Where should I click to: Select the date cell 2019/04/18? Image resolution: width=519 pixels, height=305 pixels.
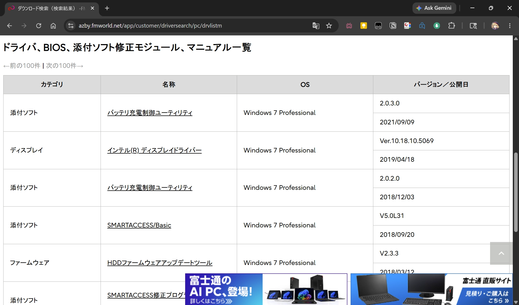(441, 160)
